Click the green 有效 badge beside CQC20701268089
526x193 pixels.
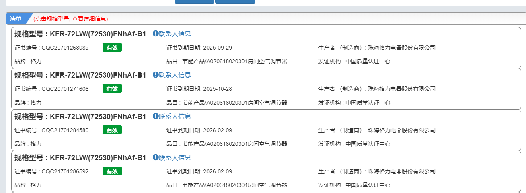point(112,48)
